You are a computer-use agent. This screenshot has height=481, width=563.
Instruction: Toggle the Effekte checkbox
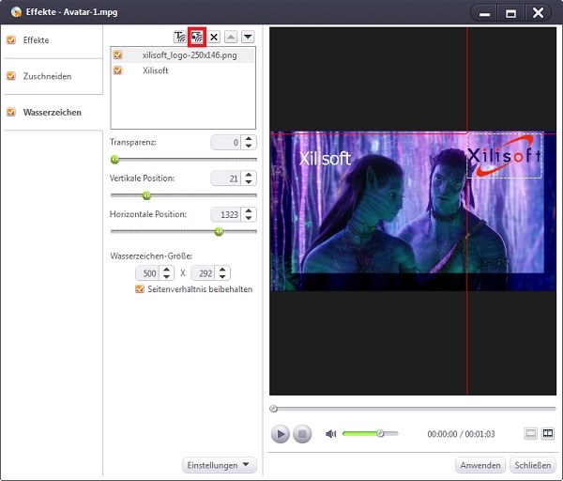click(x=11, y=39)
